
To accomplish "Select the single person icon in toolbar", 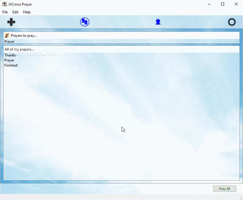I will [158, 22].
